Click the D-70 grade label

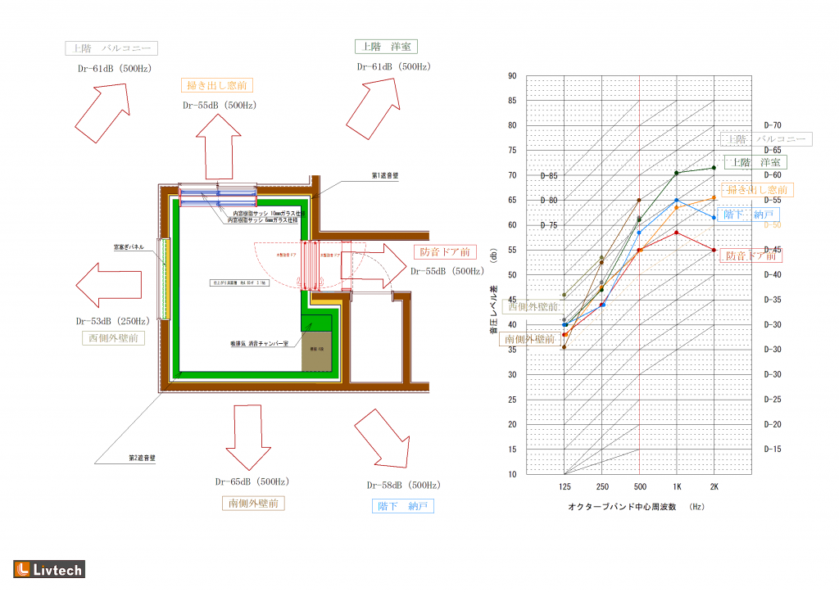(x=772, y=125)
